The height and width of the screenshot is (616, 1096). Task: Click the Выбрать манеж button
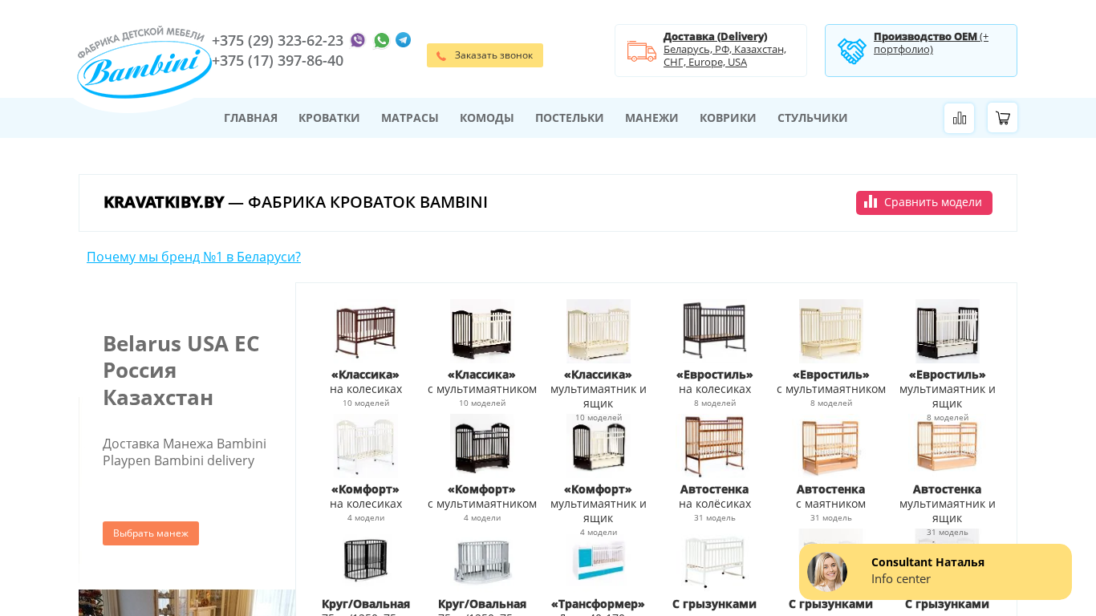[x=151, y=533]
